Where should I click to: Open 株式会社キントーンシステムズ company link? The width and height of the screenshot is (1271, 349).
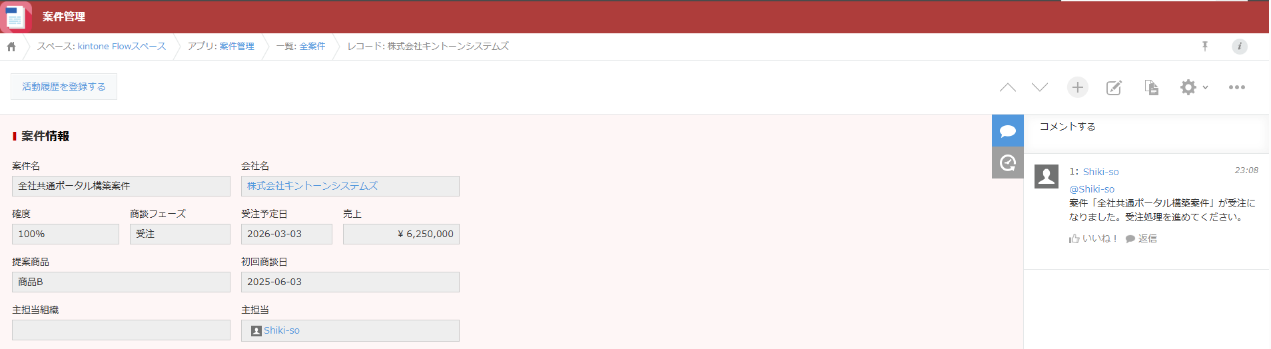[x=312, y=186]
